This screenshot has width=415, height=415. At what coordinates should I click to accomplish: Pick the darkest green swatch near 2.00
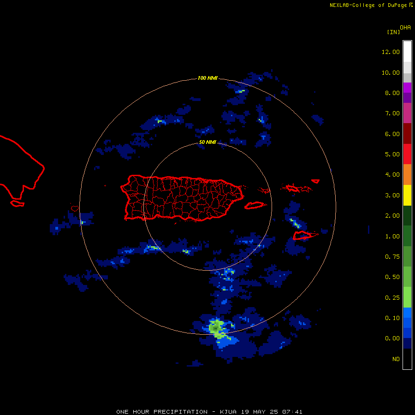point(407,216)
